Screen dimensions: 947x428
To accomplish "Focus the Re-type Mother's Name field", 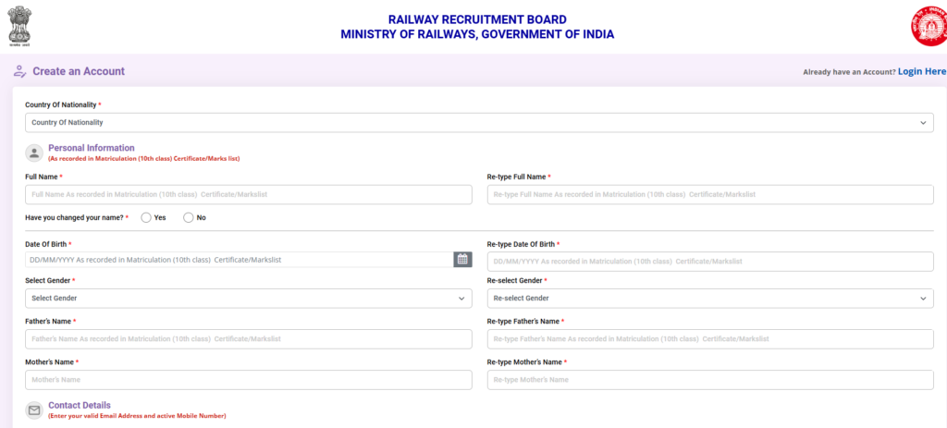I will coord(710,380).
